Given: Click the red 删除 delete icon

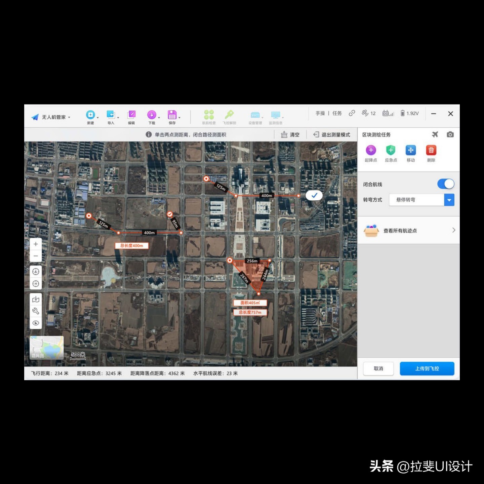Looking at the screenshot, I should point(431,150).
